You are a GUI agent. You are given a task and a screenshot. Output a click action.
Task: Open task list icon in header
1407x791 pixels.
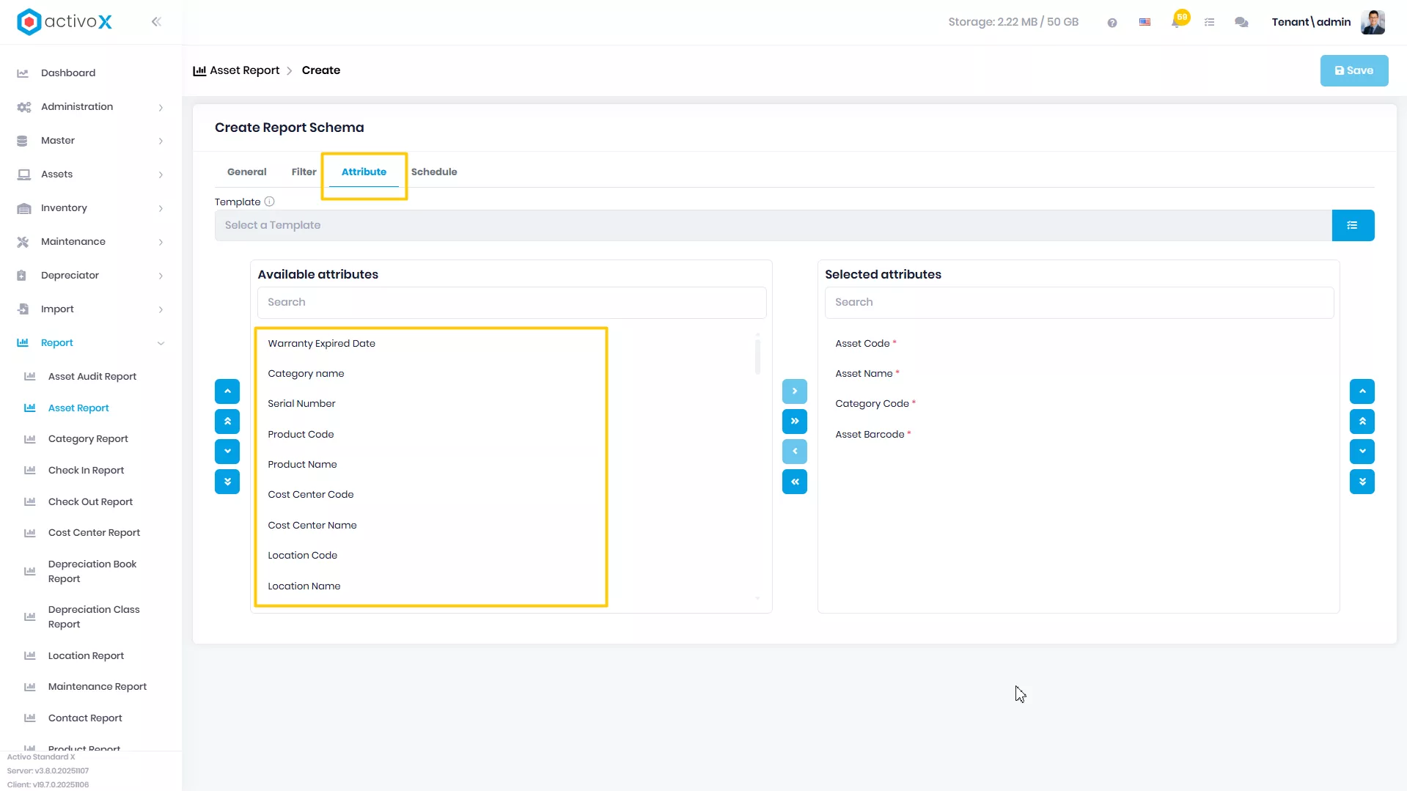coord(1210,23)
